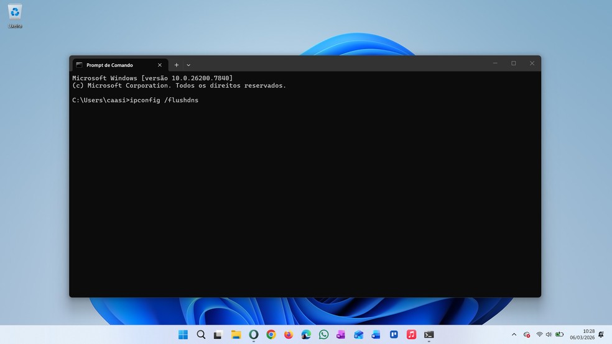Open Trello from the taskbar
Screen dimensions: 612x344
pos(394,335)
